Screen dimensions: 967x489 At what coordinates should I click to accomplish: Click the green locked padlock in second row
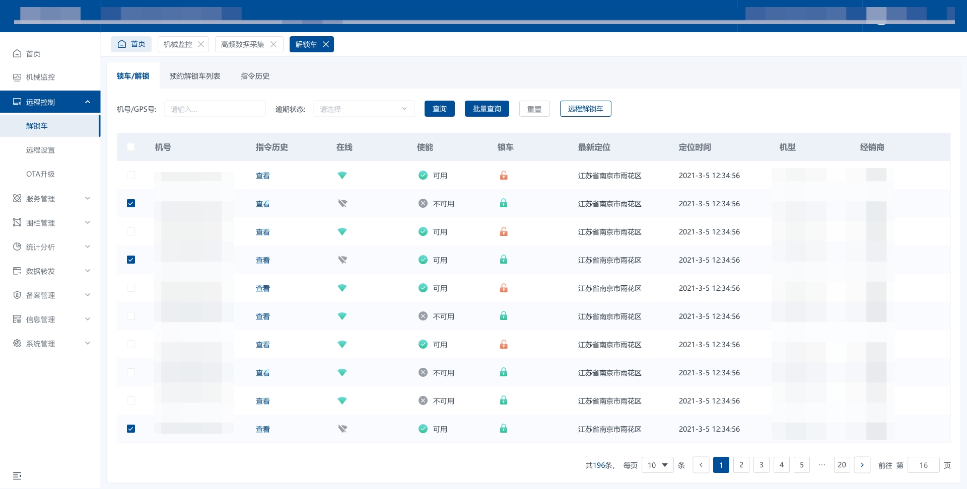[504, 203]
